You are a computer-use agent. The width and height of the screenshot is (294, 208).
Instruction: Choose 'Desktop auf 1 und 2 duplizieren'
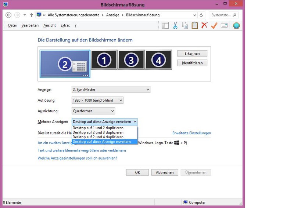98,128
